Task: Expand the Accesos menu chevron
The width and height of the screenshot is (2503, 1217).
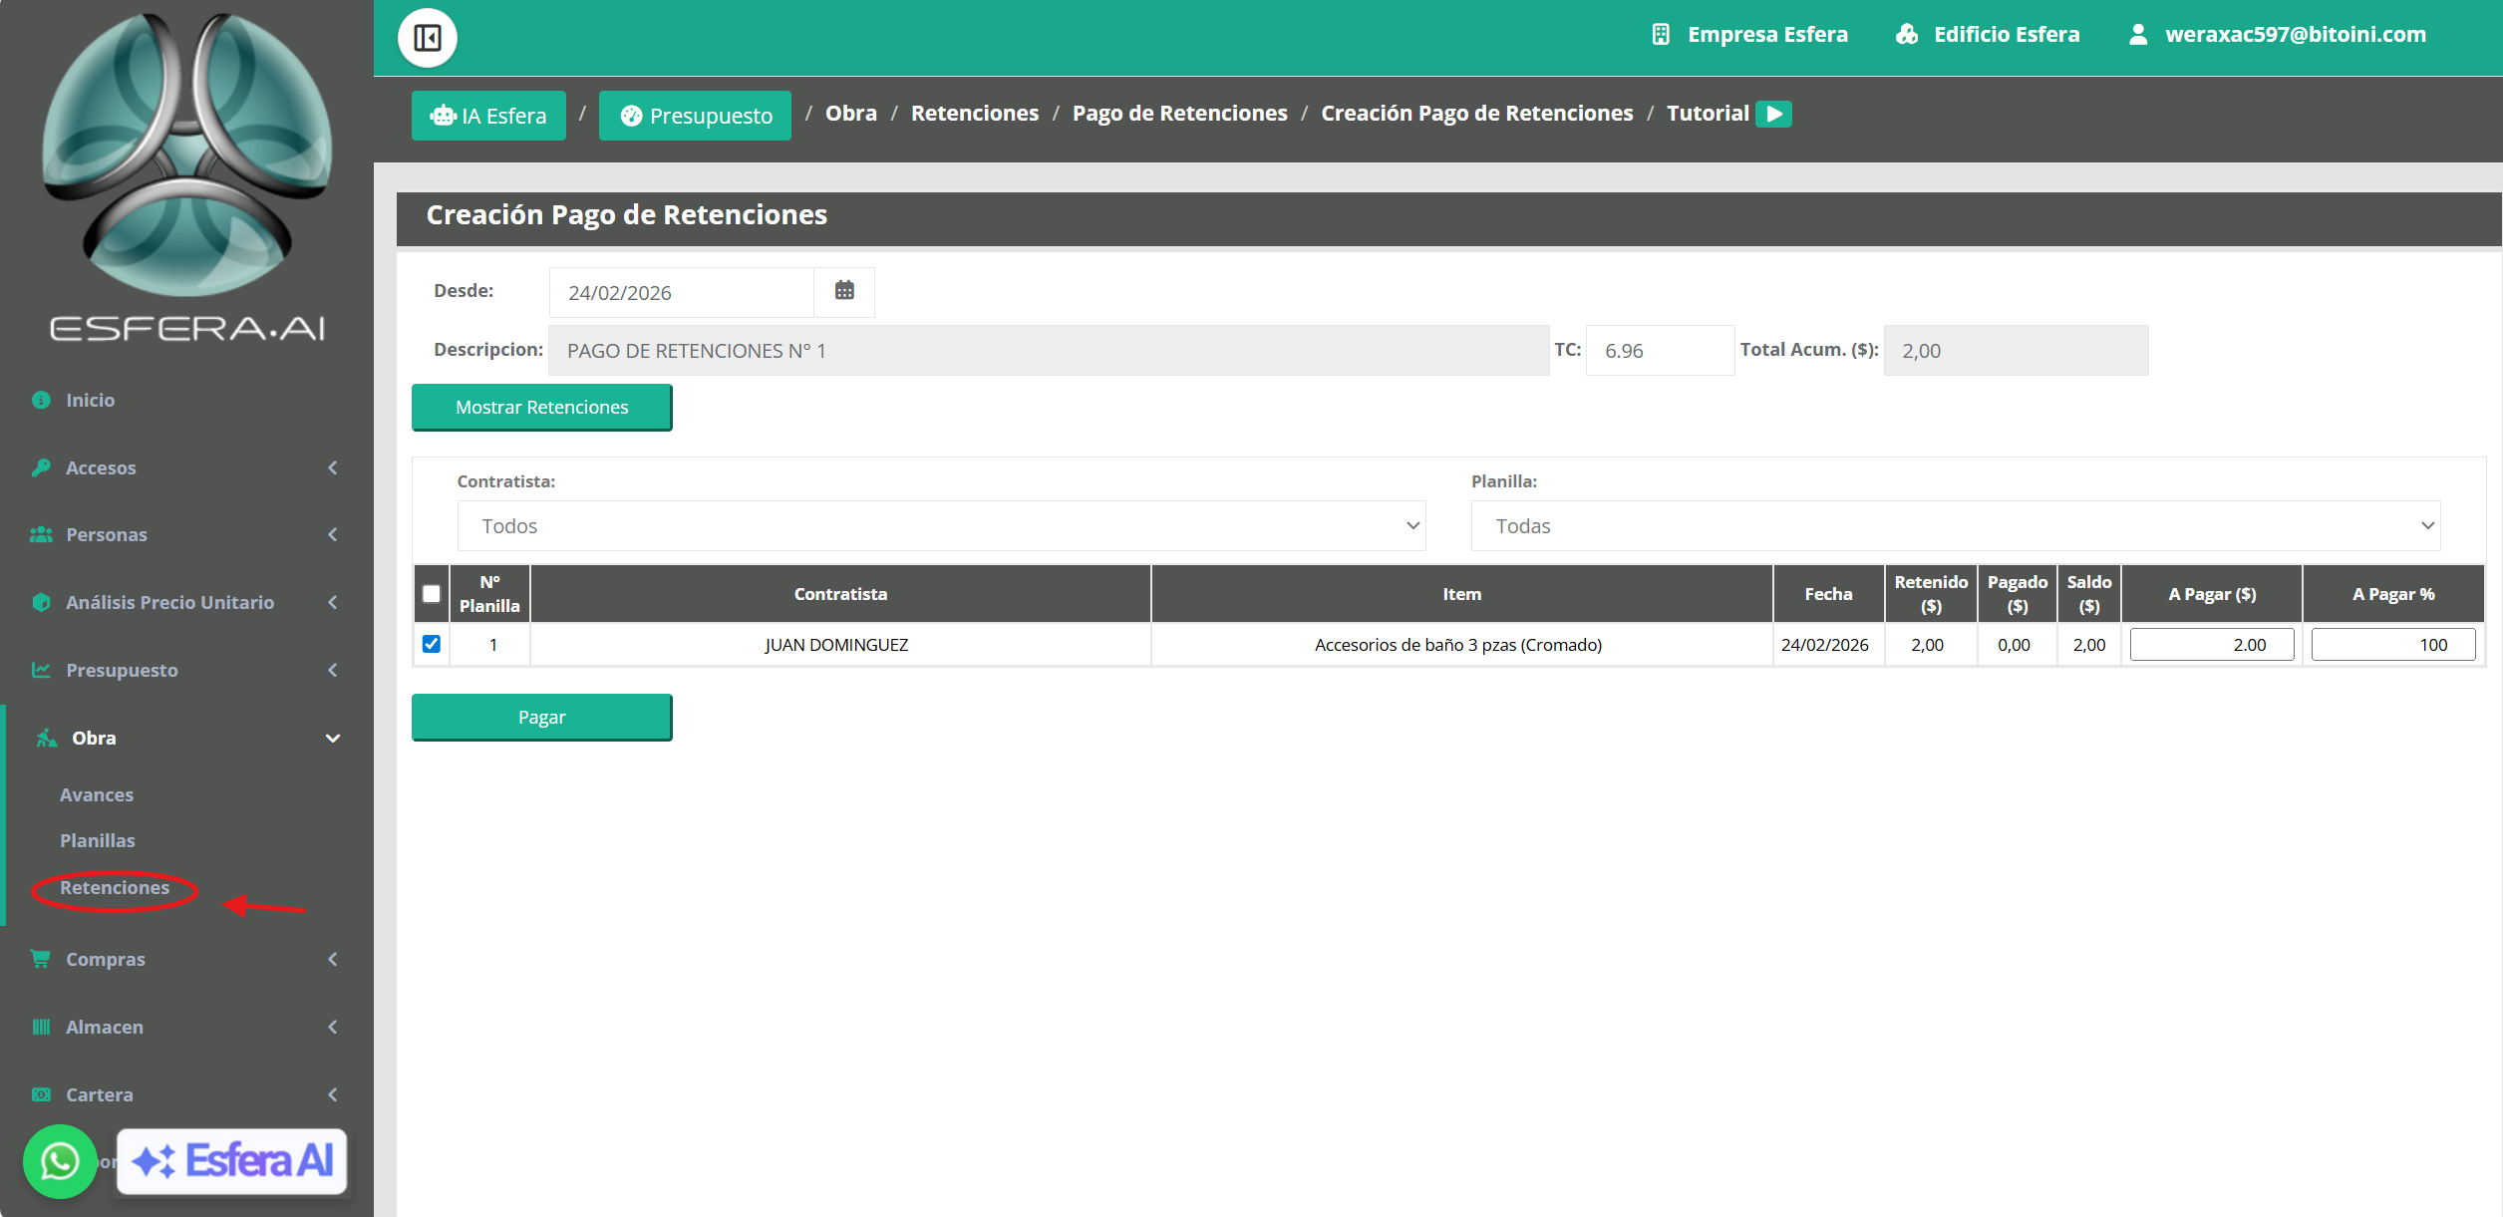Action: pos(333,467)
